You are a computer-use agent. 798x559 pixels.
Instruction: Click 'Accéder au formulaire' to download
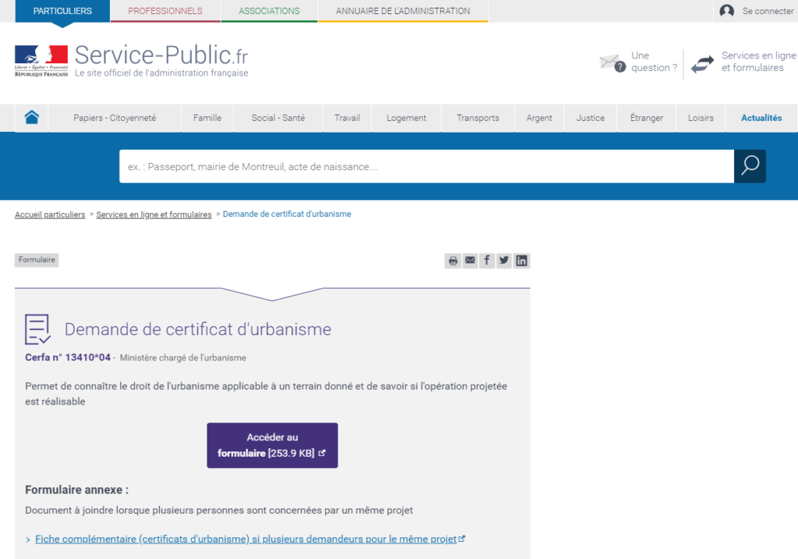coord(272,445)
